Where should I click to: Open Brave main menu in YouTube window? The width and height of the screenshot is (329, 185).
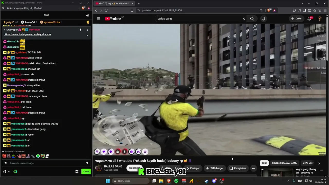(325, 10)
